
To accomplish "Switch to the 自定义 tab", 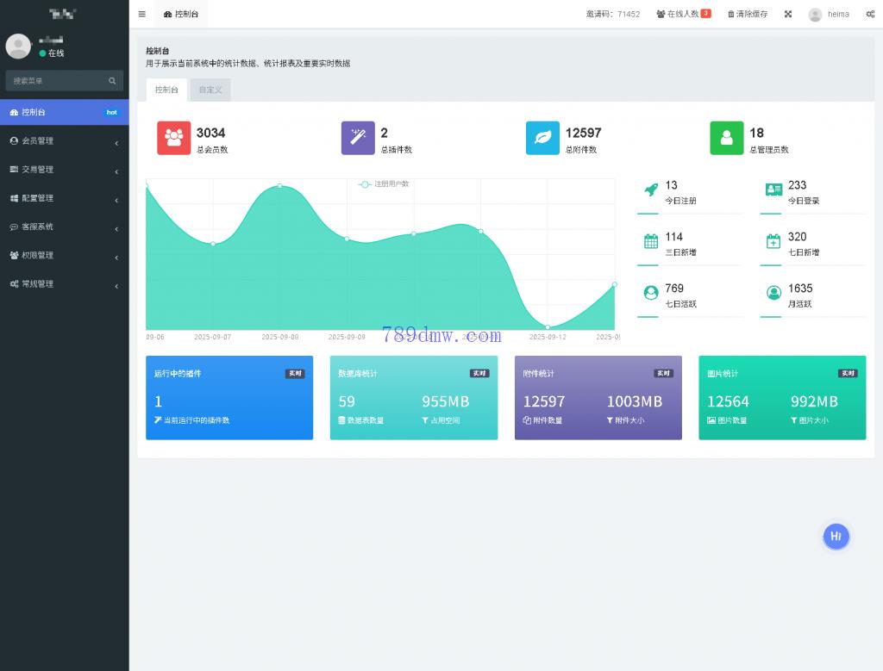I will pyautogui.click(x=210, y=90).
